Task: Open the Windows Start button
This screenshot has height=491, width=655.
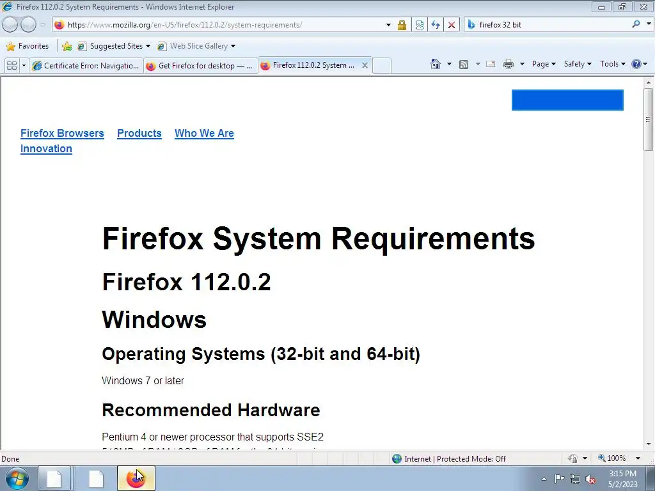Action: click(x=17, y=478)
